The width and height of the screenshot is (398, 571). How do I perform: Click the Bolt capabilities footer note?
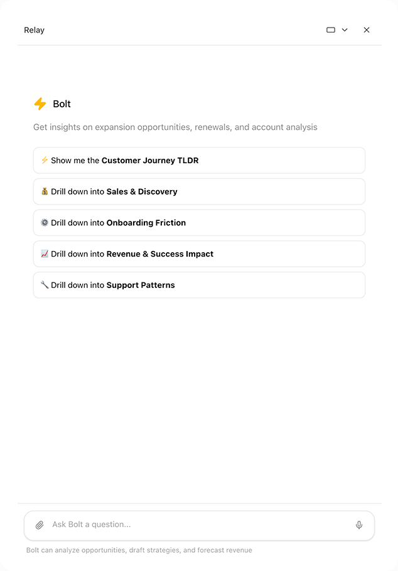click(x=139, y=550)
